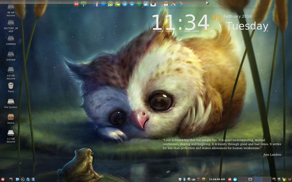Open Gmail from the top dock
This screenshot has width=292, height=182.
click(x=166, y=4)
